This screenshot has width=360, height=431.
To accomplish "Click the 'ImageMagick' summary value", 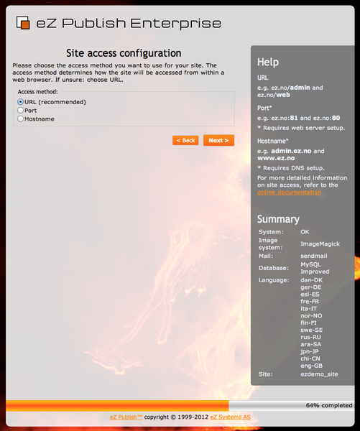I will coord(320,244).
